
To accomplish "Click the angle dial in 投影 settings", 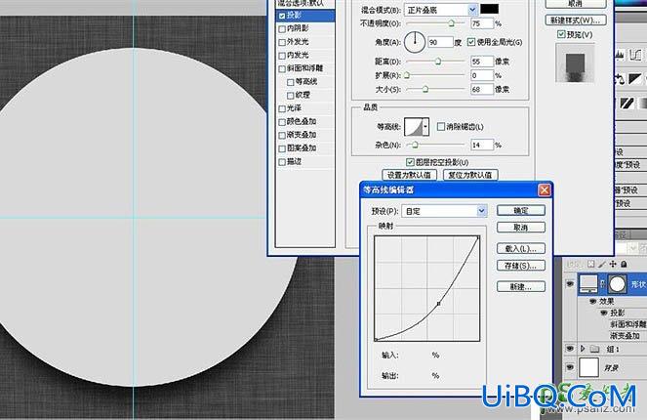I will (415, 42).
